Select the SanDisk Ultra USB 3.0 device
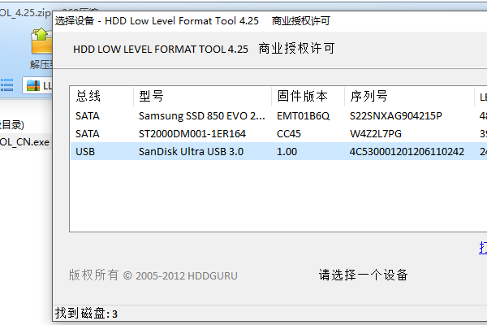The image size is (487, 325). (x=278, y=151)
